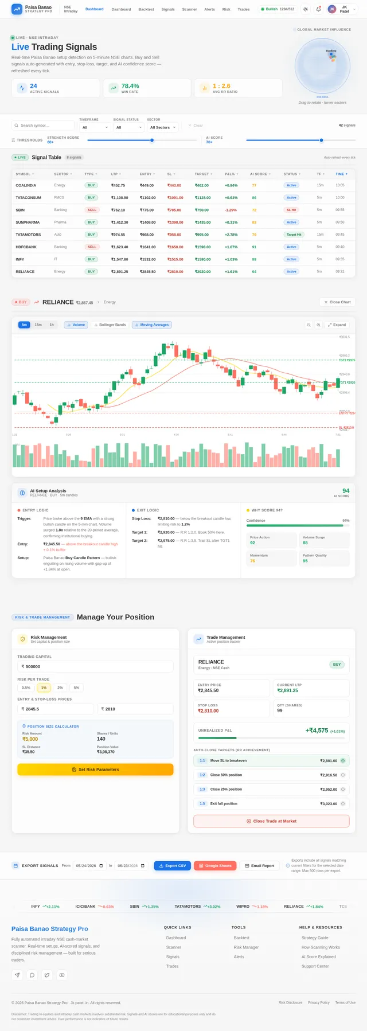Open the JK Patel profile avatar

[x=331, y=9]
